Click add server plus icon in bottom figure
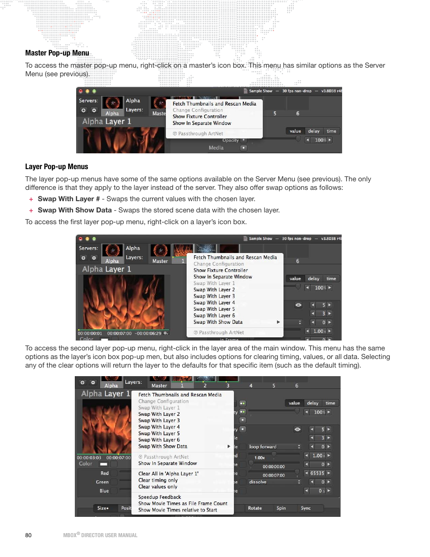 coord(82,382)
